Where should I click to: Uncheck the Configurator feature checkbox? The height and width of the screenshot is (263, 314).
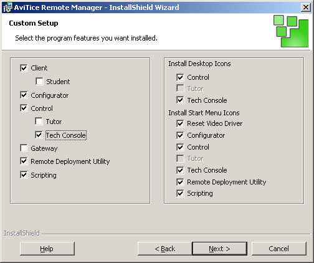pyautogui.click(x=24, y=95)
